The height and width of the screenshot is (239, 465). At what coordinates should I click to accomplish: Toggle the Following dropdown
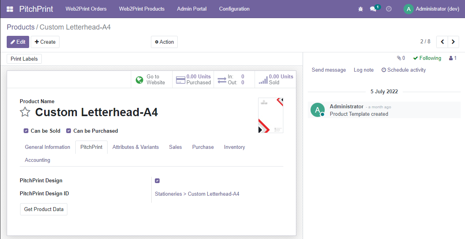427,58
